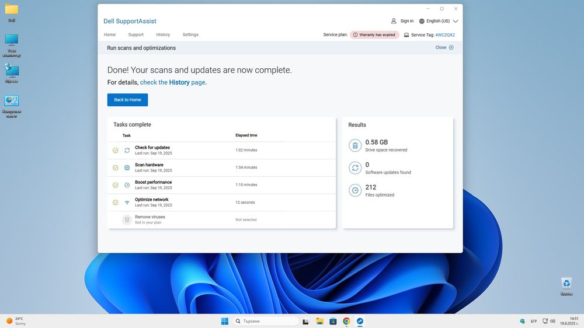Click the completed checkmark for Scan hardware
This screenshot has width=584, height=328.
pyautogui.click(x=116, y=168)
